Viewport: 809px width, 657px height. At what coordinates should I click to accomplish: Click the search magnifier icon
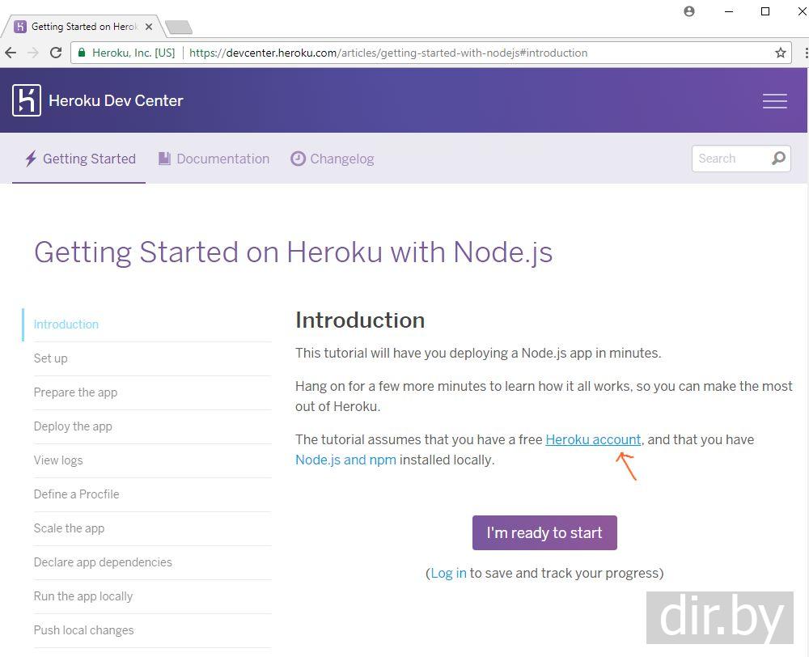pyautogui.click(x=778, y=159)
